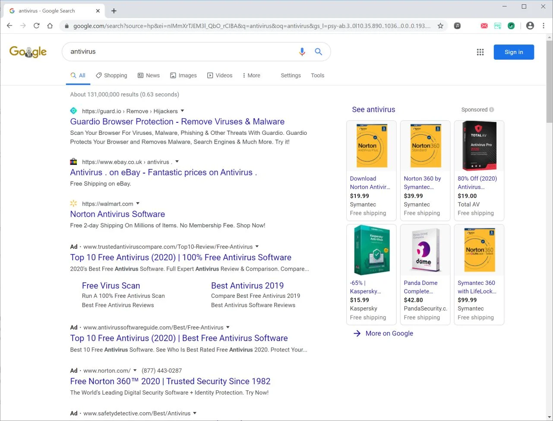Expand the antivirussoftwareguide.com ad dropdown arrow
Image resolution: width=553 pixels, height=421 pixels.
(x=228, y=327)
